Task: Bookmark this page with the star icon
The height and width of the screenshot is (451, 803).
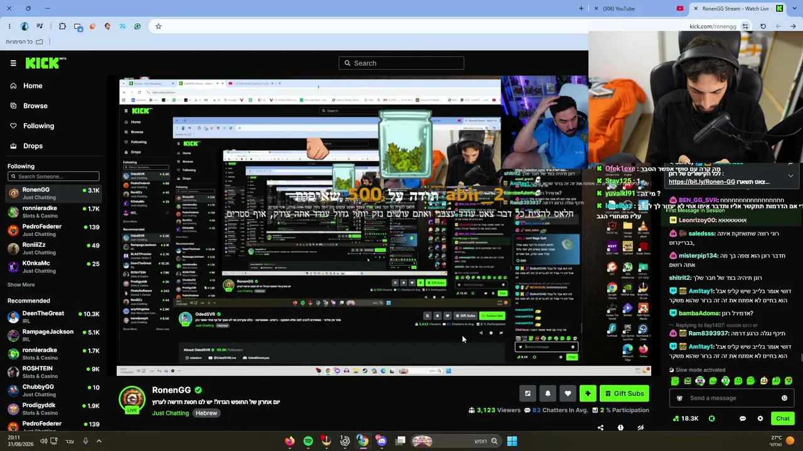Action: coord(158,26)
